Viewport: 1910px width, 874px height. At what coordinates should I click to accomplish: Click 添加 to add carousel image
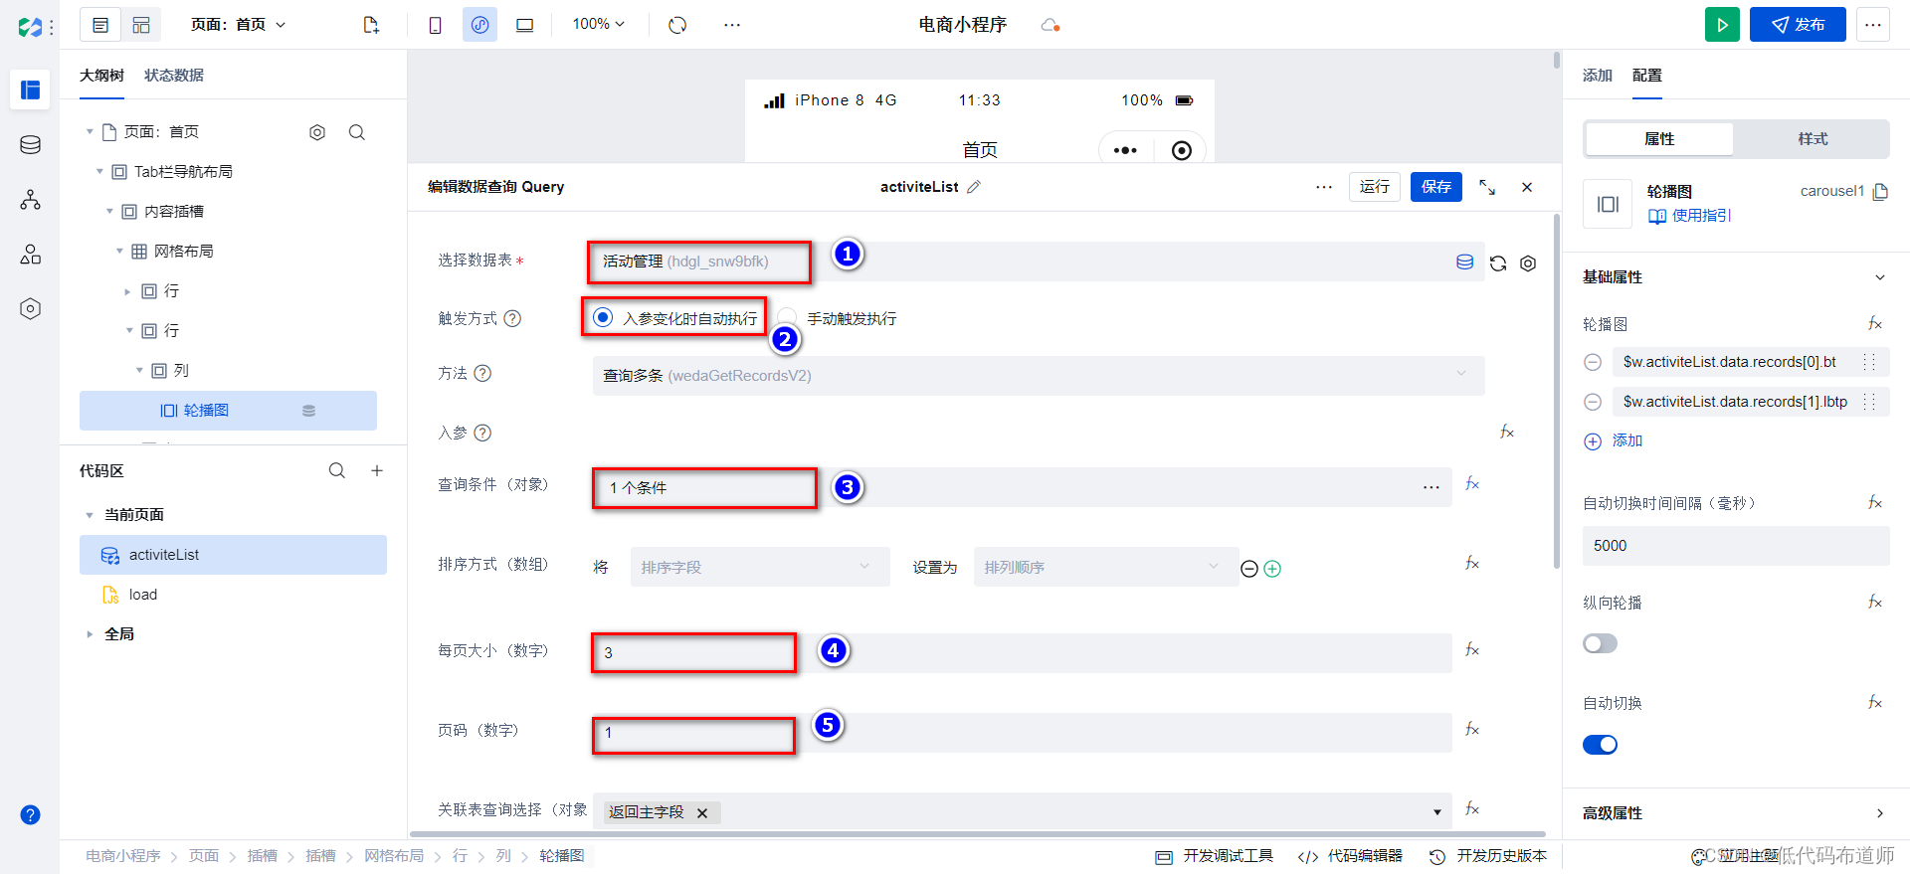[x=1614, y=441]
